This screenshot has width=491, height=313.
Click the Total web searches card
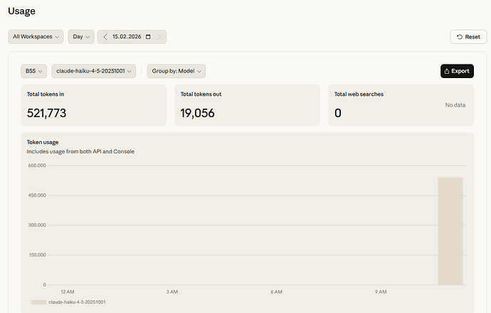(x=400, y=105)
